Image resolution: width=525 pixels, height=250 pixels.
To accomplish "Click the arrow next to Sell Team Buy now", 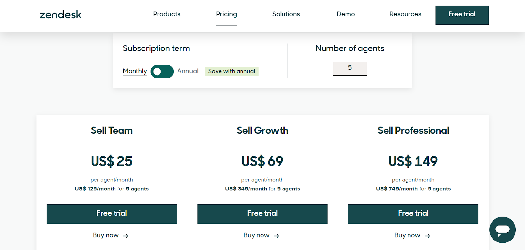I will click(126, 236).
